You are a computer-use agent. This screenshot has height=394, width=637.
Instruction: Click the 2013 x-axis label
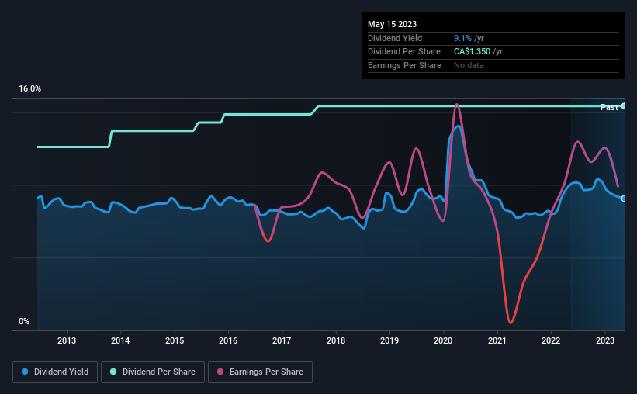coord(67,340)
